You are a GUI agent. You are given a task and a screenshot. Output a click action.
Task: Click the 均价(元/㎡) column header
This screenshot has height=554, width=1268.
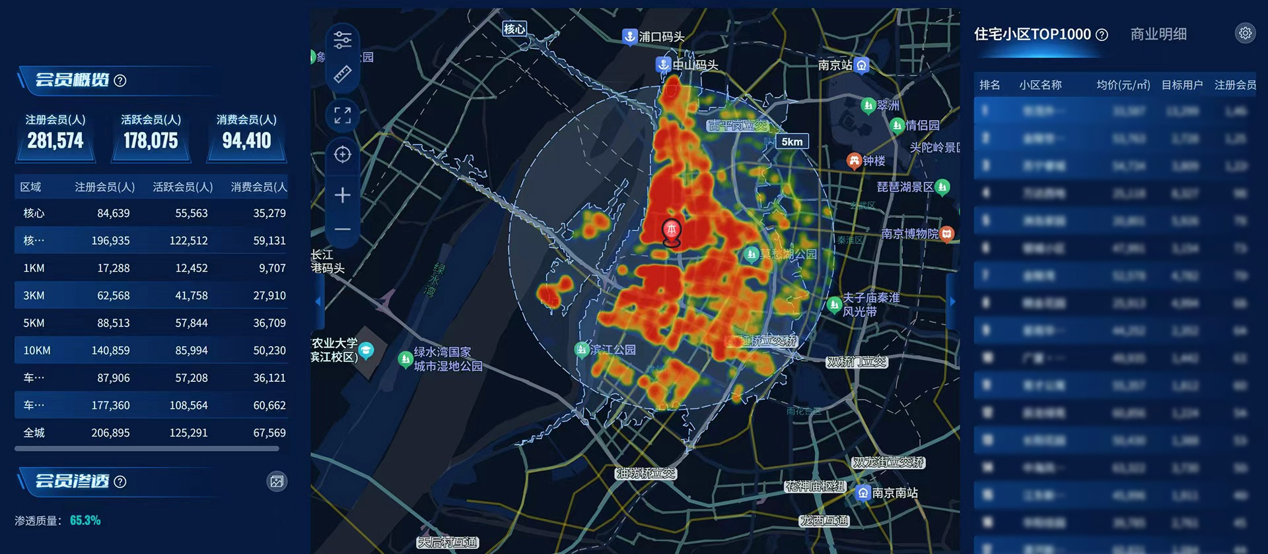pyautogui.click(x=1123, y=85)
